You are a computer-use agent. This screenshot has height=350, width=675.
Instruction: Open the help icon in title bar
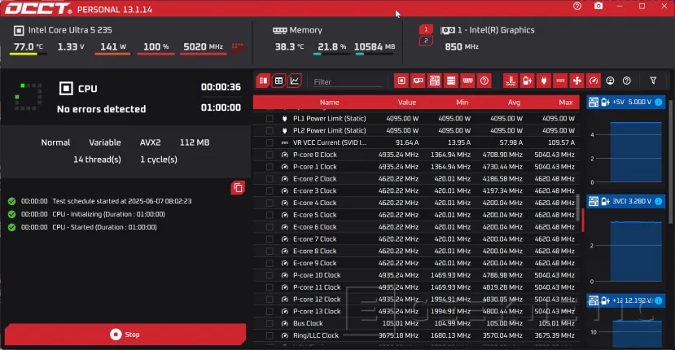coord(576,6)
